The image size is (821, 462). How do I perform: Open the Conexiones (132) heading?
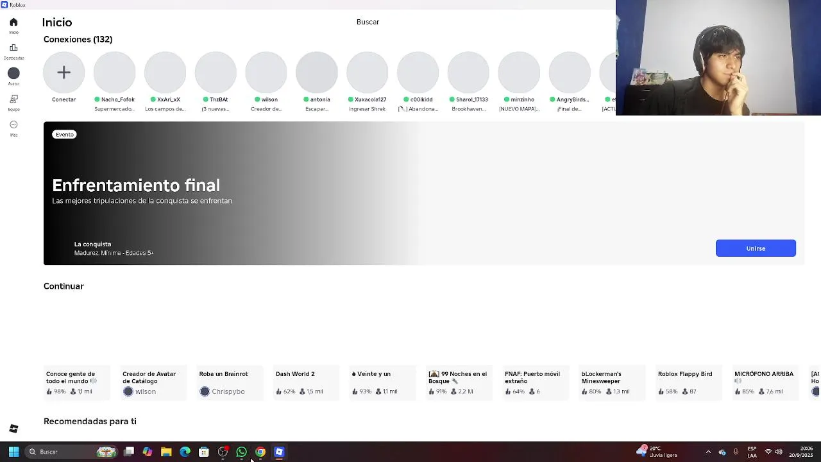(78, 39)
